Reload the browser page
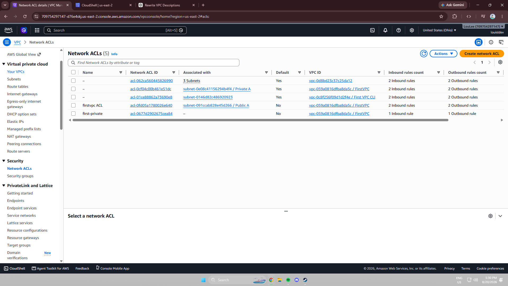This screenshot has height=286, width=508. [25, 16]
